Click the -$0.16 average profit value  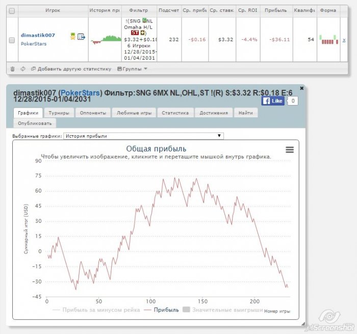pos(197,40)
